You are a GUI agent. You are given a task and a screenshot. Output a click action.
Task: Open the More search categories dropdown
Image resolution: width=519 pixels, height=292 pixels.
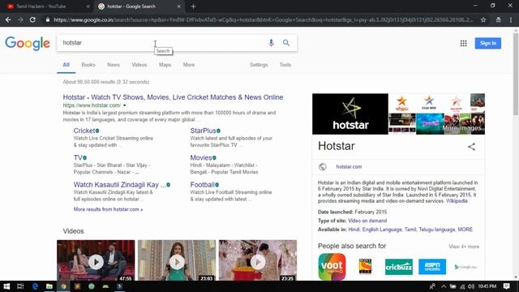point(189,65)
